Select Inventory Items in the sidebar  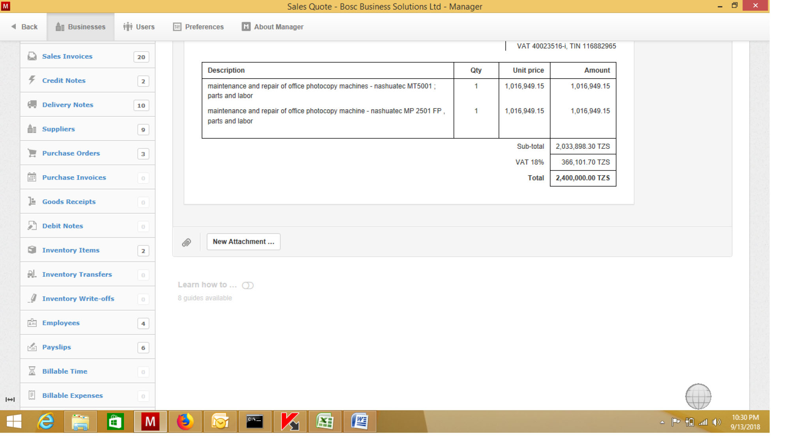[x=87, y=250]
